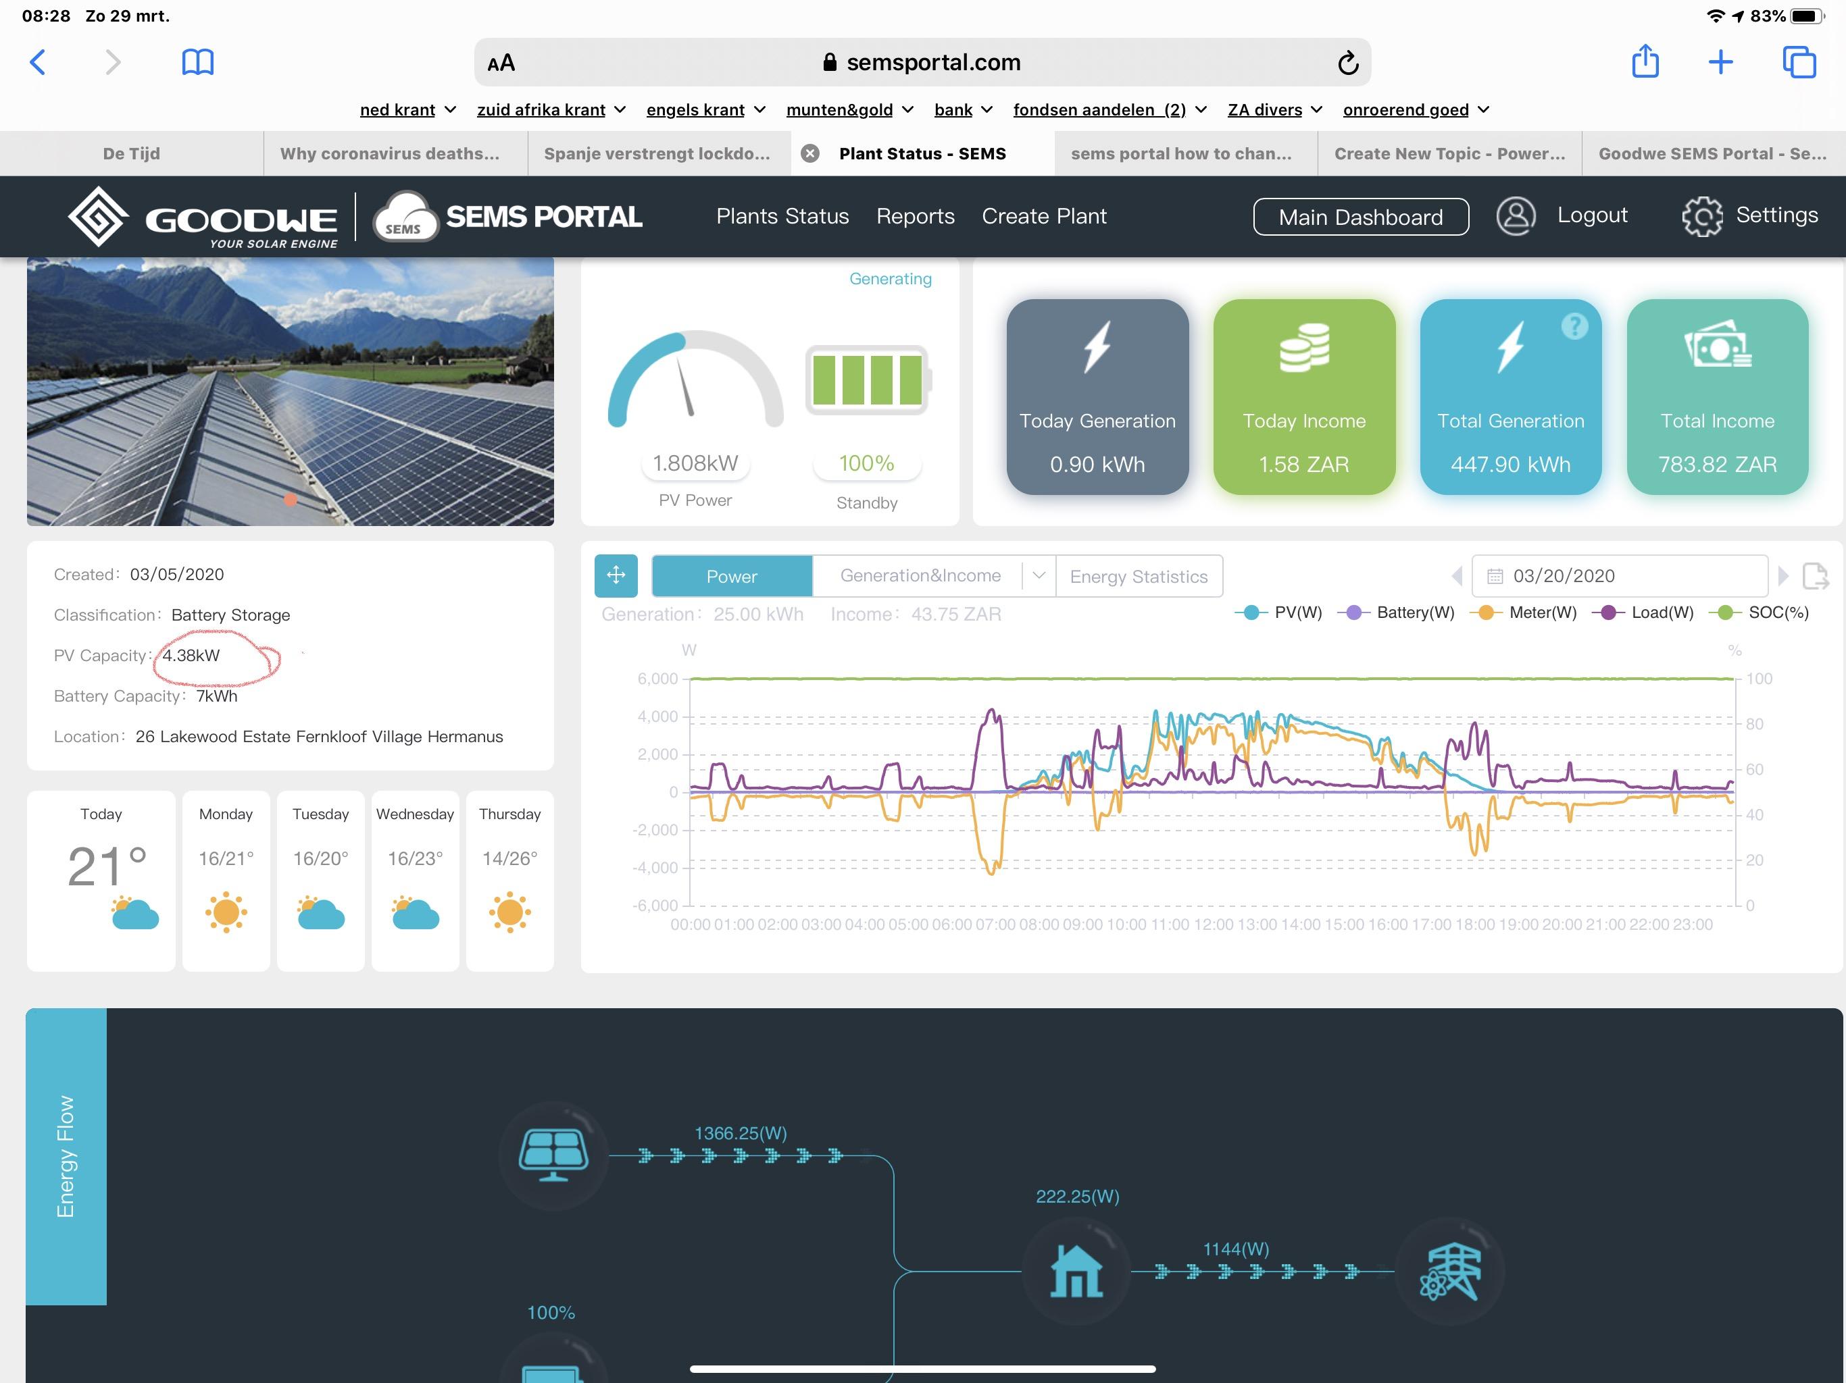Switch to De Tijd browser tab
The image size is (1846, 1383).
pos(132,153)
